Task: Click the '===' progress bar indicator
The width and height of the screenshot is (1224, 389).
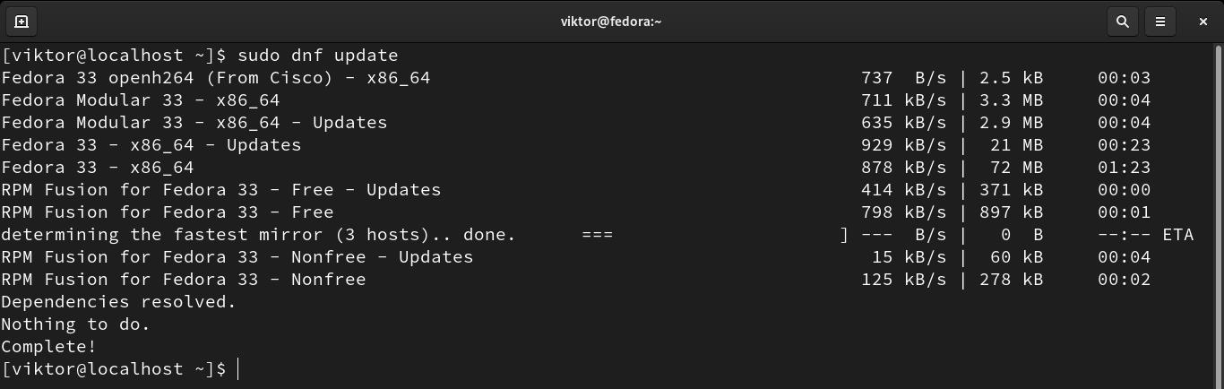Action: pos(597,235)
